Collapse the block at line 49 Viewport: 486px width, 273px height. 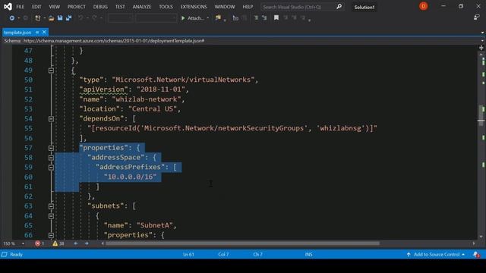pos(51,71)
